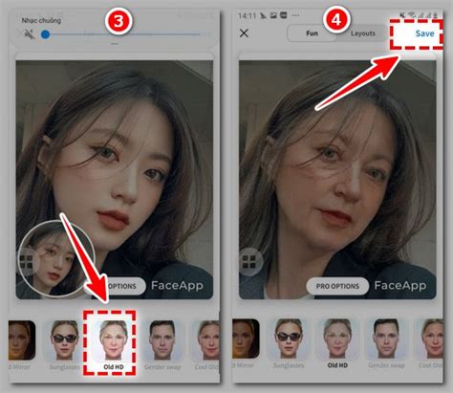Select Sunglasses filter in right screen

click(x=289, y=343)
